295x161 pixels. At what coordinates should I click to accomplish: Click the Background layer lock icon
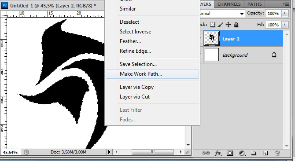click(274, 55)
